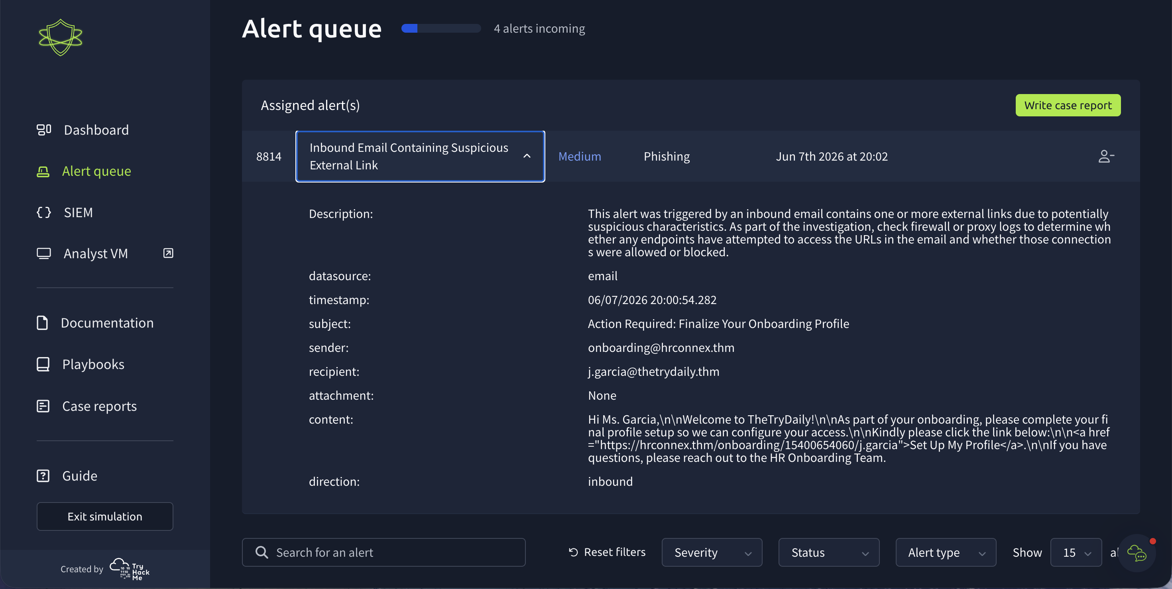The image size is (1172, 589).
Task: Click the incoming alerts progress bar
Action: click(441, 29)
